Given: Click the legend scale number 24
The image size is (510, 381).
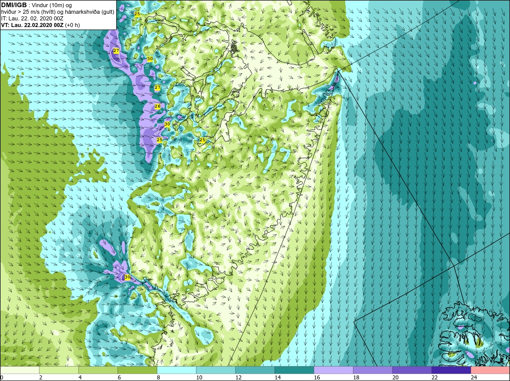Looking at the screenshot, I should pos(474,377).
